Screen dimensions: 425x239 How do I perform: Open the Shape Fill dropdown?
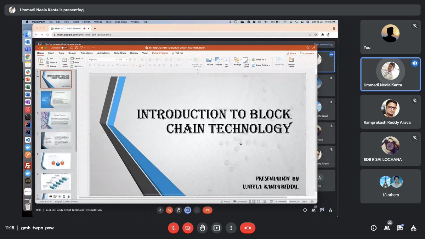[259, 59]
